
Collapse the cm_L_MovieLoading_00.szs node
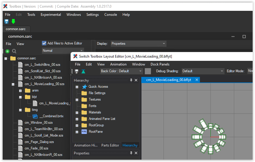pos(13,84)
